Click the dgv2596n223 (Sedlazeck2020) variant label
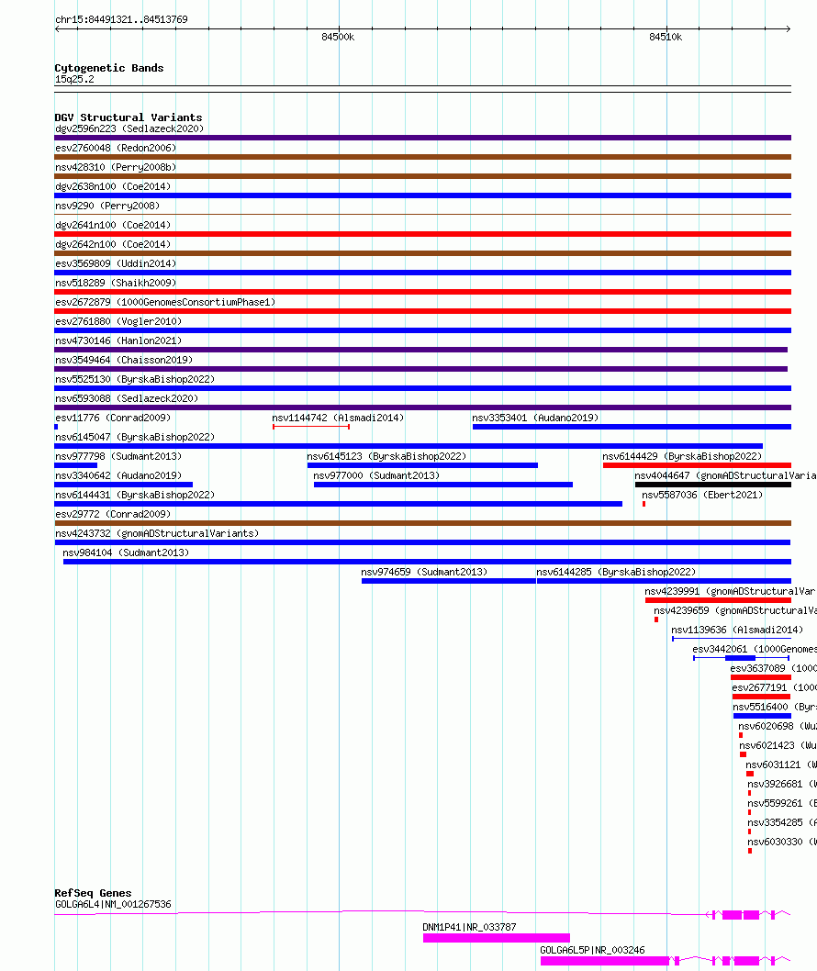This screenshot has width=817, height=971. 129,128
